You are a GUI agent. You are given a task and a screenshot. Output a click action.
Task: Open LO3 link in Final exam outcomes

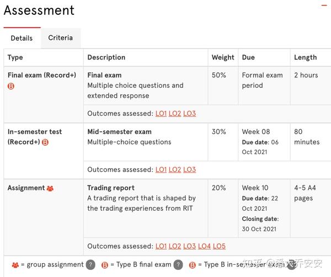pos(189,114)
